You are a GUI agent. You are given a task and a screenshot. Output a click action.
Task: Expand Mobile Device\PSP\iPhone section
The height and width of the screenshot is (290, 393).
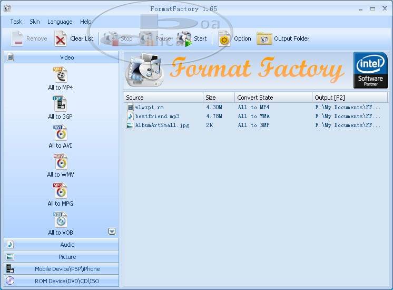(x=61, y=269)
